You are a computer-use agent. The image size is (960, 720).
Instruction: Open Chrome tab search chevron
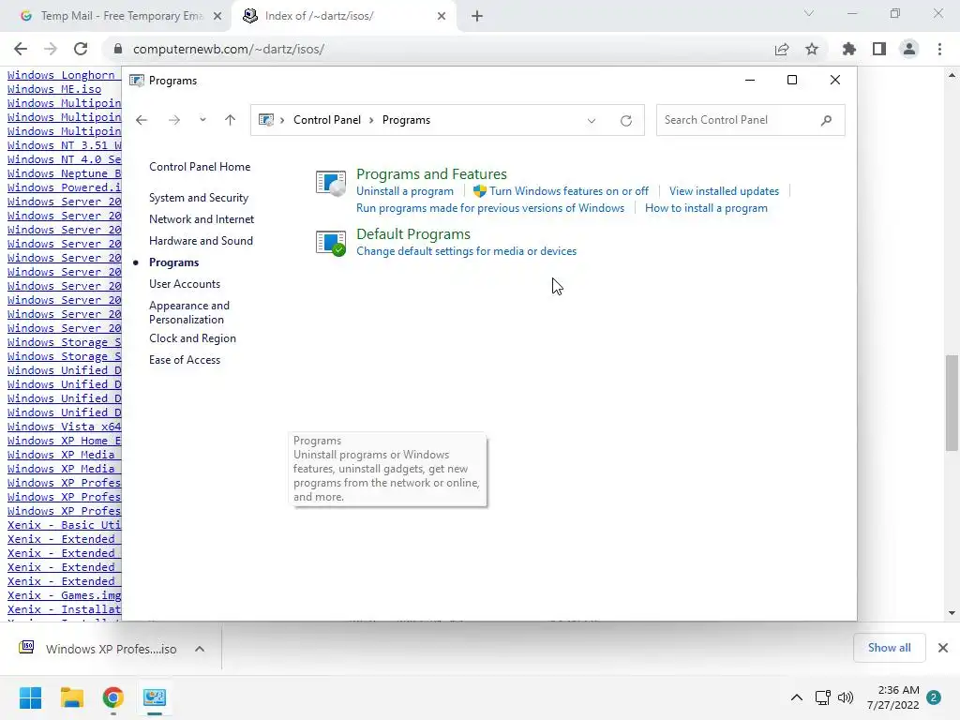click(809, 13)
